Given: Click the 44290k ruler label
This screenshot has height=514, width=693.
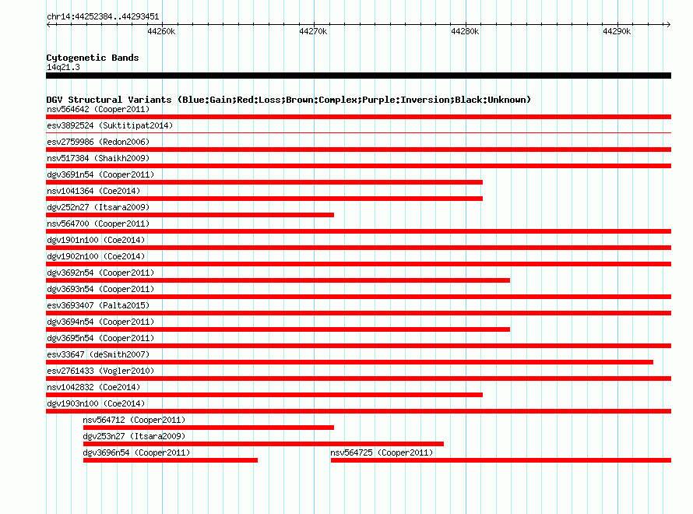Looking at the screenshot, I should [617, 31].
